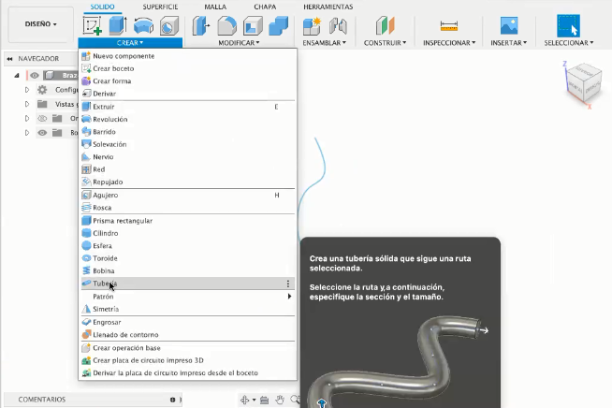Select the SÓLIDO tab

(x=102, y=7)
